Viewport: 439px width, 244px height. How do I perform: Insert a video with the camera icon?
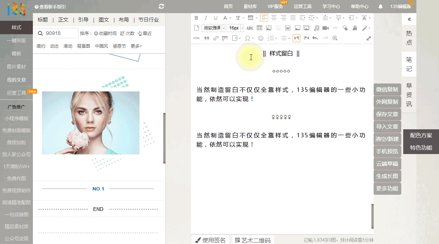[x=325, y=28]
